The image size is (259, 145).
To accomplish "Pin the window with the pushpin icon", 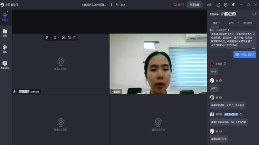I will [233, 4].
